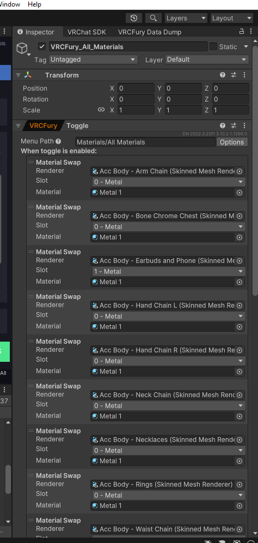Screen dimensions: 258x543
Task: Click the Inspector vertical scrollbar
Action: coord(255,170)
